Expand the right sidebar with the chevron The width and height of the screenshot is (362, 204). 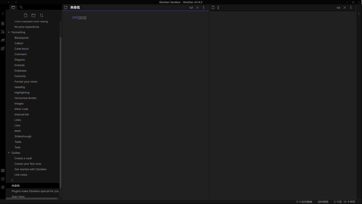point(359,14)
